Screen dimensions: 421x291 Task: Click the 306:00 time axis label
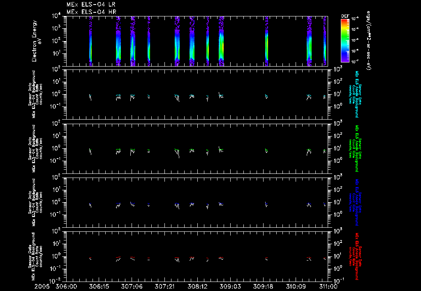[66, 286]
